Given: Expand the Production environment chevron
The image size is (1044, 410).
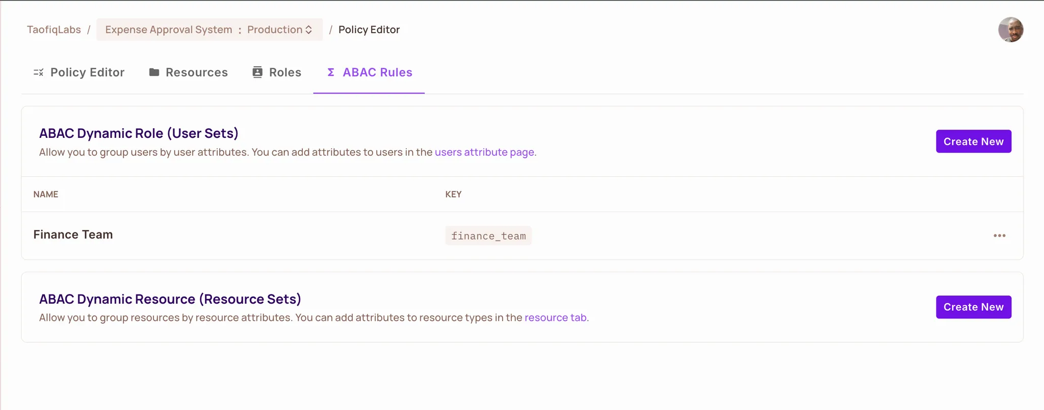Looking at the screenshot, I should [x=309, y=30].
